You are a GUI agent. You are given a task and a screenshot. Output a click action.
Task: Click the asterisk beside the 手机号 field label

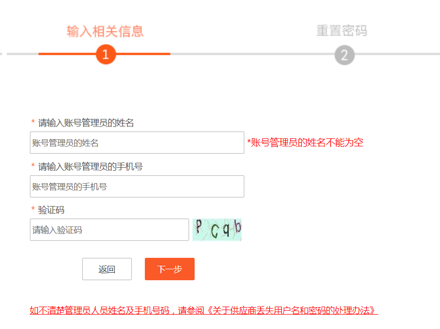tap(33, 165)
